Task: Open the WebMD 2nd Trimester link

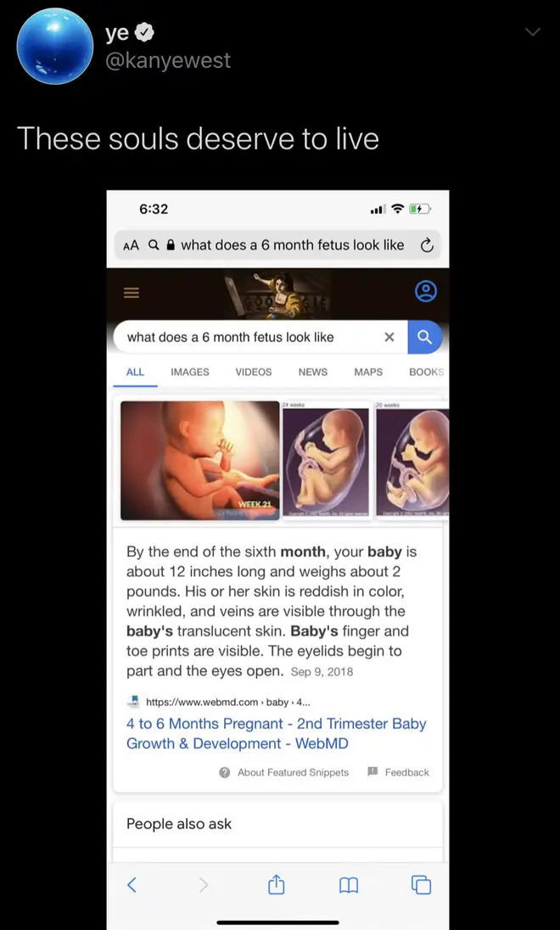Action: click(x=277, y=734)
